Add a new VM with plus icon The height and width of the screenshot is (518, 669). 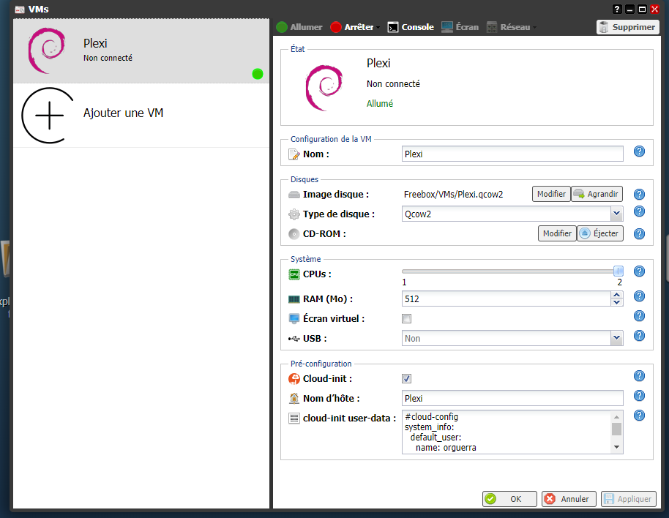coord(48,116)
